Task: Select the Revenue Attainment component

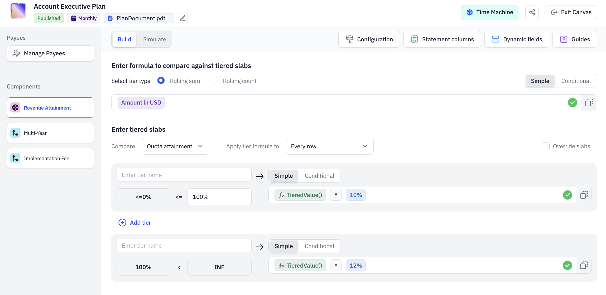Action: point(50,108)
